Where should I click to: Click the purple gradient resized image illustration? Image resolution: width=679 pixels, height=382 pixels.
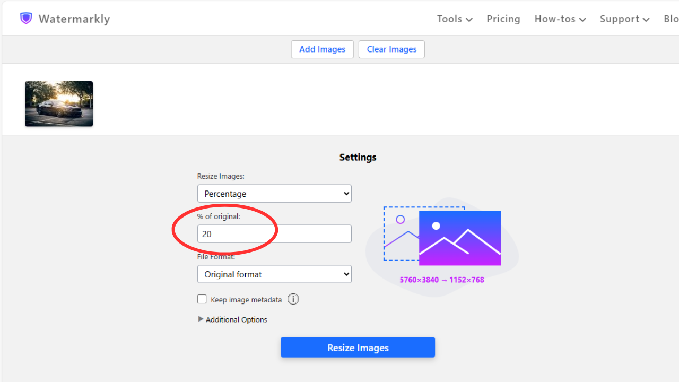[x=459, y=238]
